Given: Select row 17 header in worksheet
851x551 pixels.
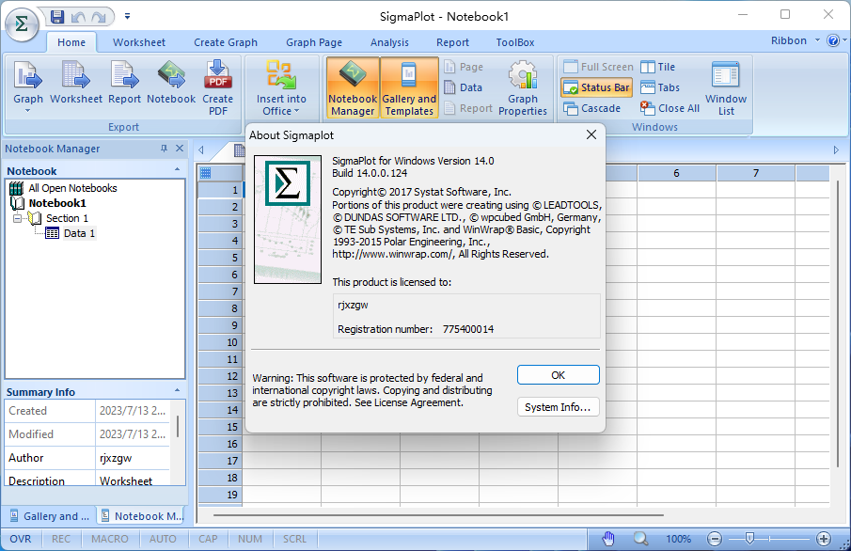Looking at the screenshot, I should (x=220, y=461).
